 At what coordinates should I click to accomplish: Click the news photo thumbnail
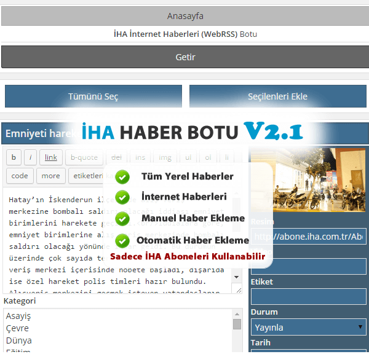pyautogui.click(x=308, y=180)
